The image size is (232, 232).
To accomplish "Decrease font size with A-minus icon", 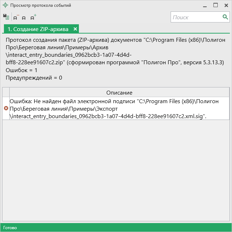I will [x=16, y=17].
